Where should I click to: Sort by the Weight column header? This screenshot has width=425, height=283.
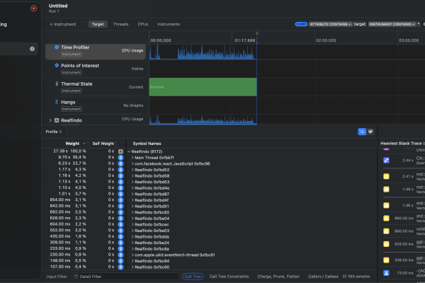[72, 144]
